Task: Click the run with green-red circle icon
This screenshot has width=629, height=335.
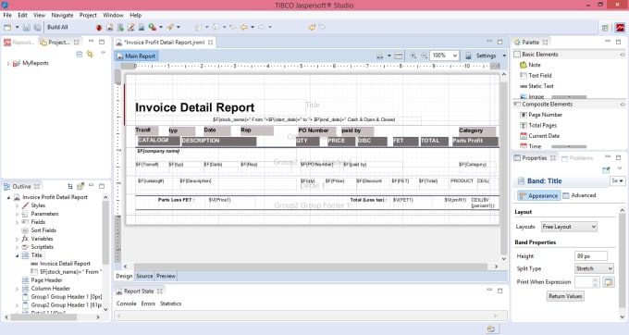Action: point(152,27)
